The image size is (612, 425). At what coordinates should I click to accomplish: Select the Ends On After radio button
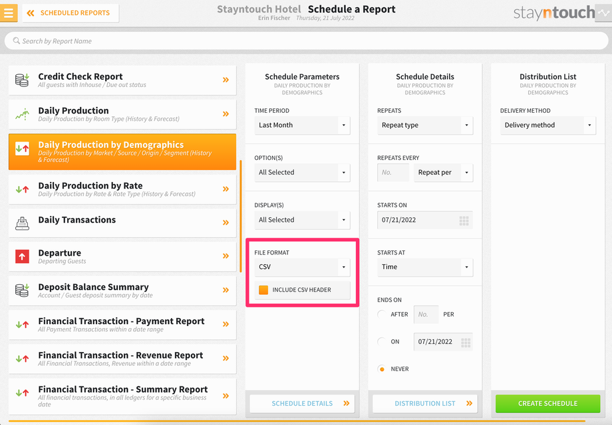tap(382, 314)
